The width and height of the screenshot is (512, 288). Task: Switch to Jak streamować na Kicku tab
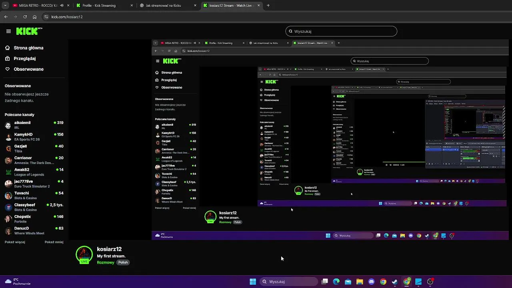click(x=168, y=6)
